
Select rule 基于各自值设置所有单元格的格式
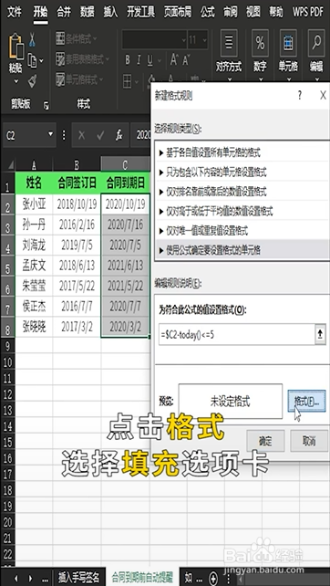(242, 152)
